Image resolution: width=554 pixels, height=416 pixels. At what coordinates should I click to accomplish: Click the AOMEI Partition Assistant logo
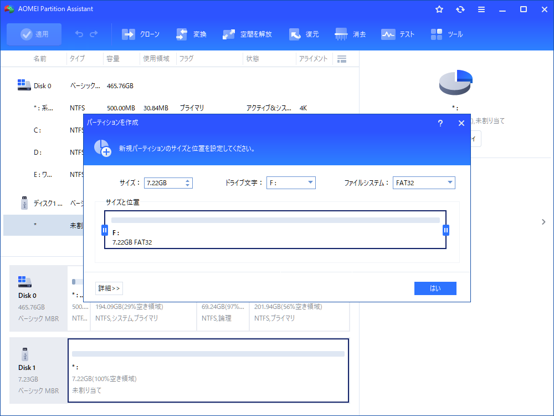[9, 9]
